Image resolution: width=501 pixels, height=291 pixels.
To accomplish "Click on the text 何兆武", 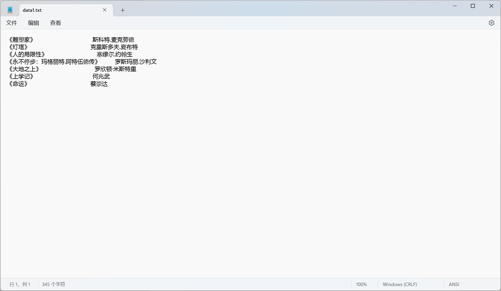I will pos(101,76).
